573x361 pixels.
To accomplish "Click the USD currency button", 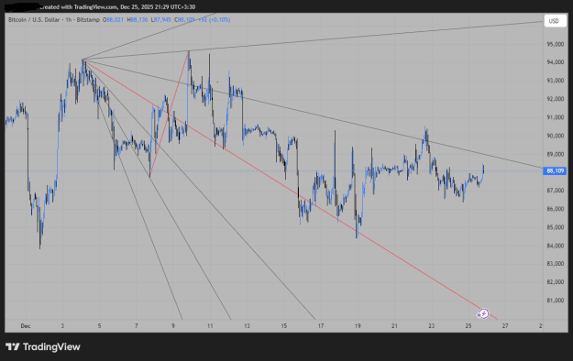I will pyautogui.click(x=555, y=21).
